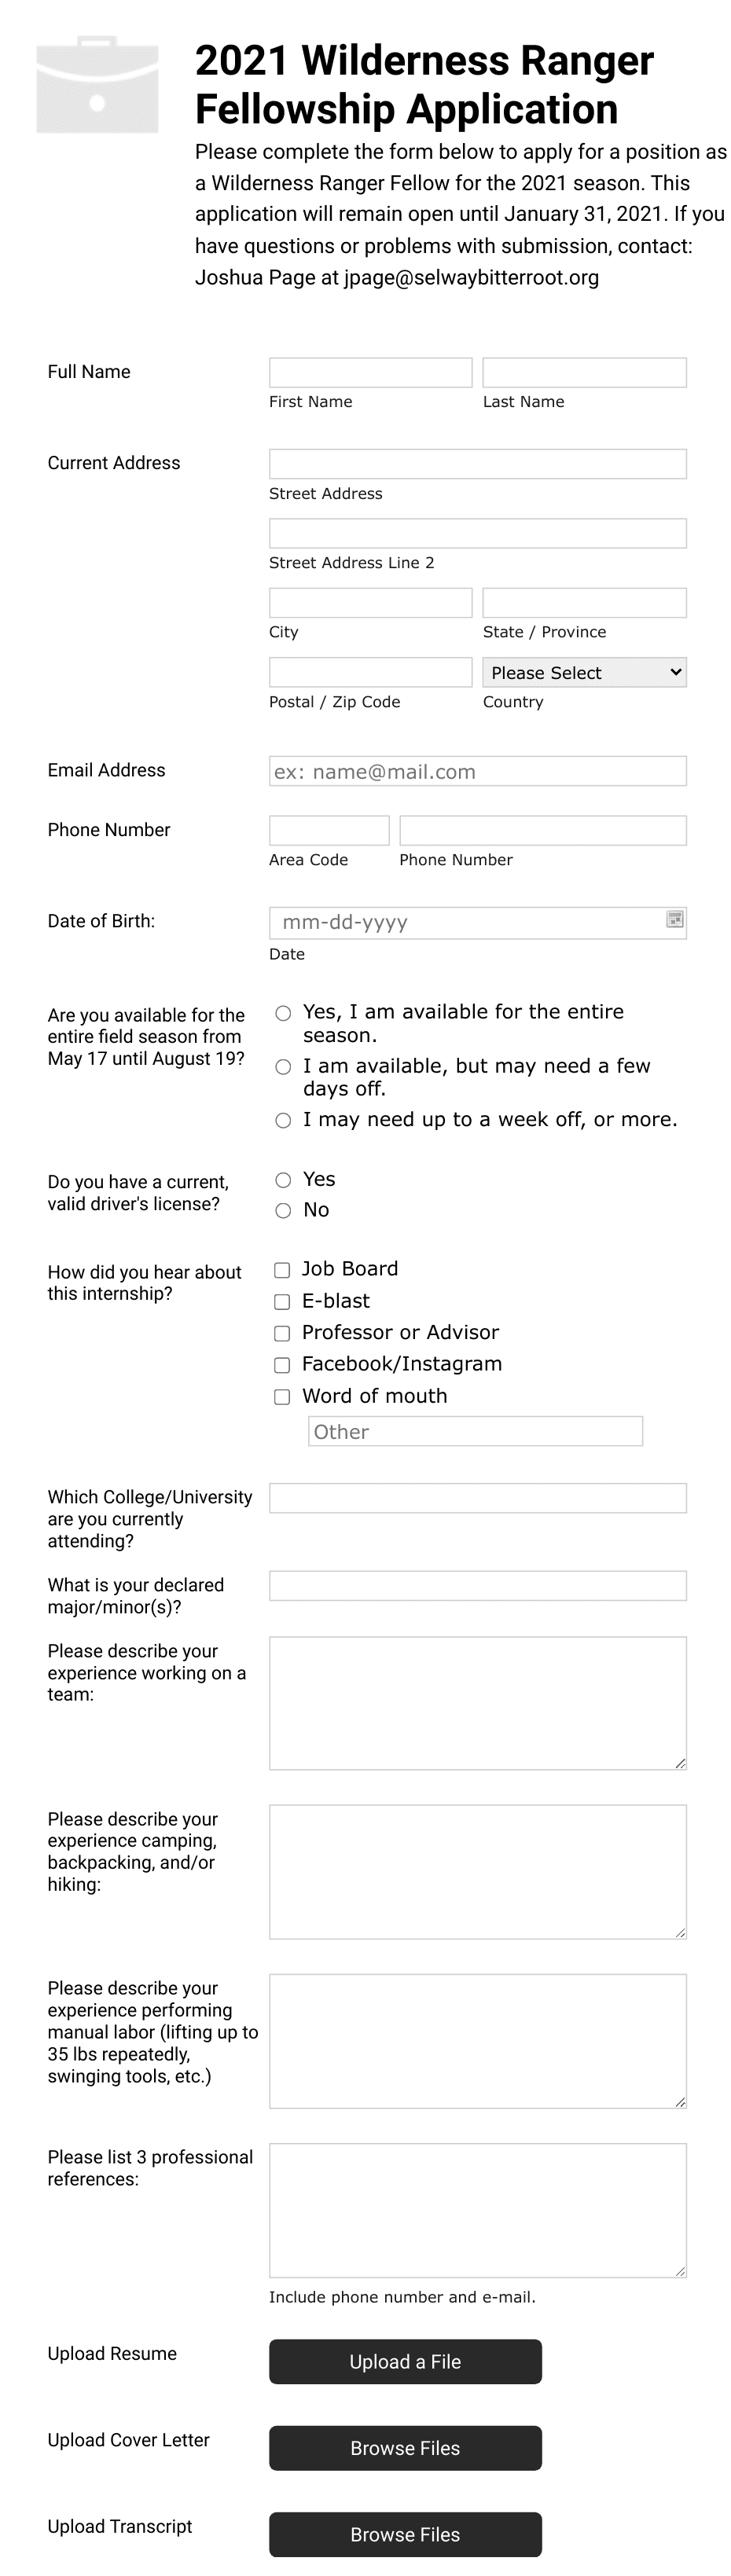
Task: Select 'No' for valid driver's license
Action: (283, 1210)
